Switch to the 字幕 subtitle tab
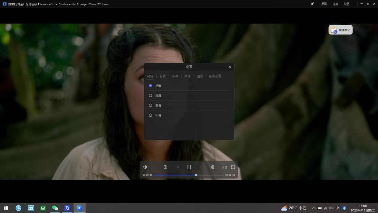Screen dimensions: 378x213 coord(175,76)
